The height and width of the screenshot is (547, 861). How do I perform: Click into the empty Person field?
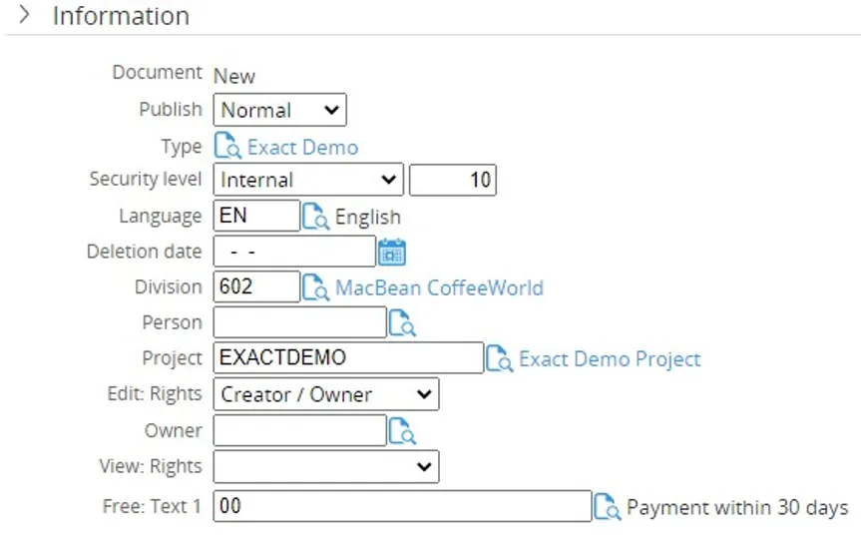(x=299, y=322)
